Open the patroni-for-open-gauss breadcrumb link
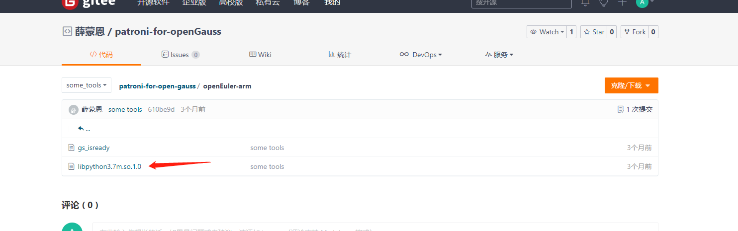Image resolution: width=738 pixels, height=231 pixels. coord(157,86)
